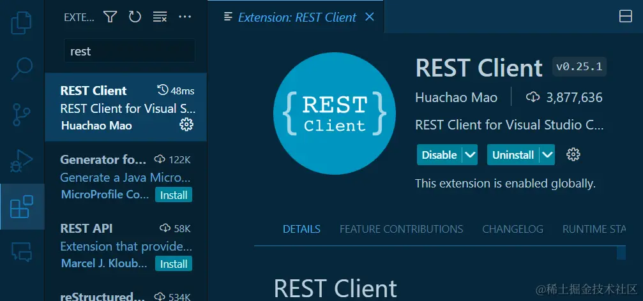Click 'This extension is enabled globally' text
The width and height of the screenshot is (643, 301).
pos(505,183)
